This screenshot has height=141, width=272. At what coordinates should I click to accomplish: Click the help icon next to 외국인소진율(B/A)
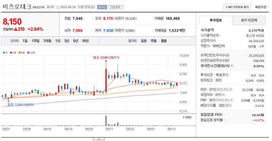(x=232, y=66)
